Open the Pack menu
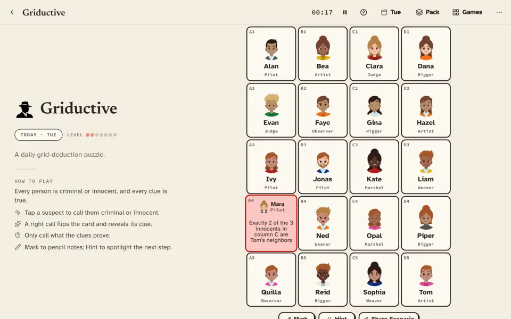Viewport: 511px width, 319px height. pyautogui.click(x=427, y=12)
